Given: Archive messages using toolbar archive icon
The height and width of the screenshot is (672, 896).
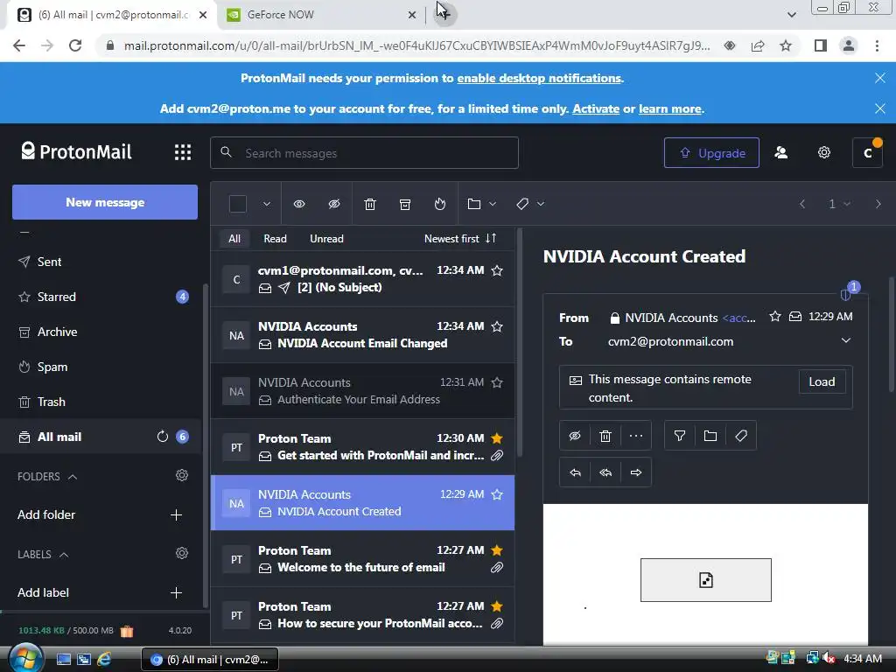Looking at the screenshot, I should pyautogui.click(x=404, y=204).
